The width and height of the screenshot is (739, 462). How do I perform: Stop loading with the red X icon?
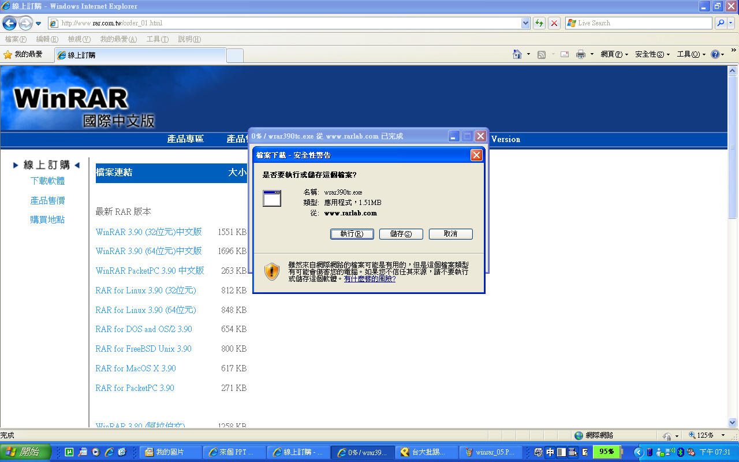[x=554, y=23]
